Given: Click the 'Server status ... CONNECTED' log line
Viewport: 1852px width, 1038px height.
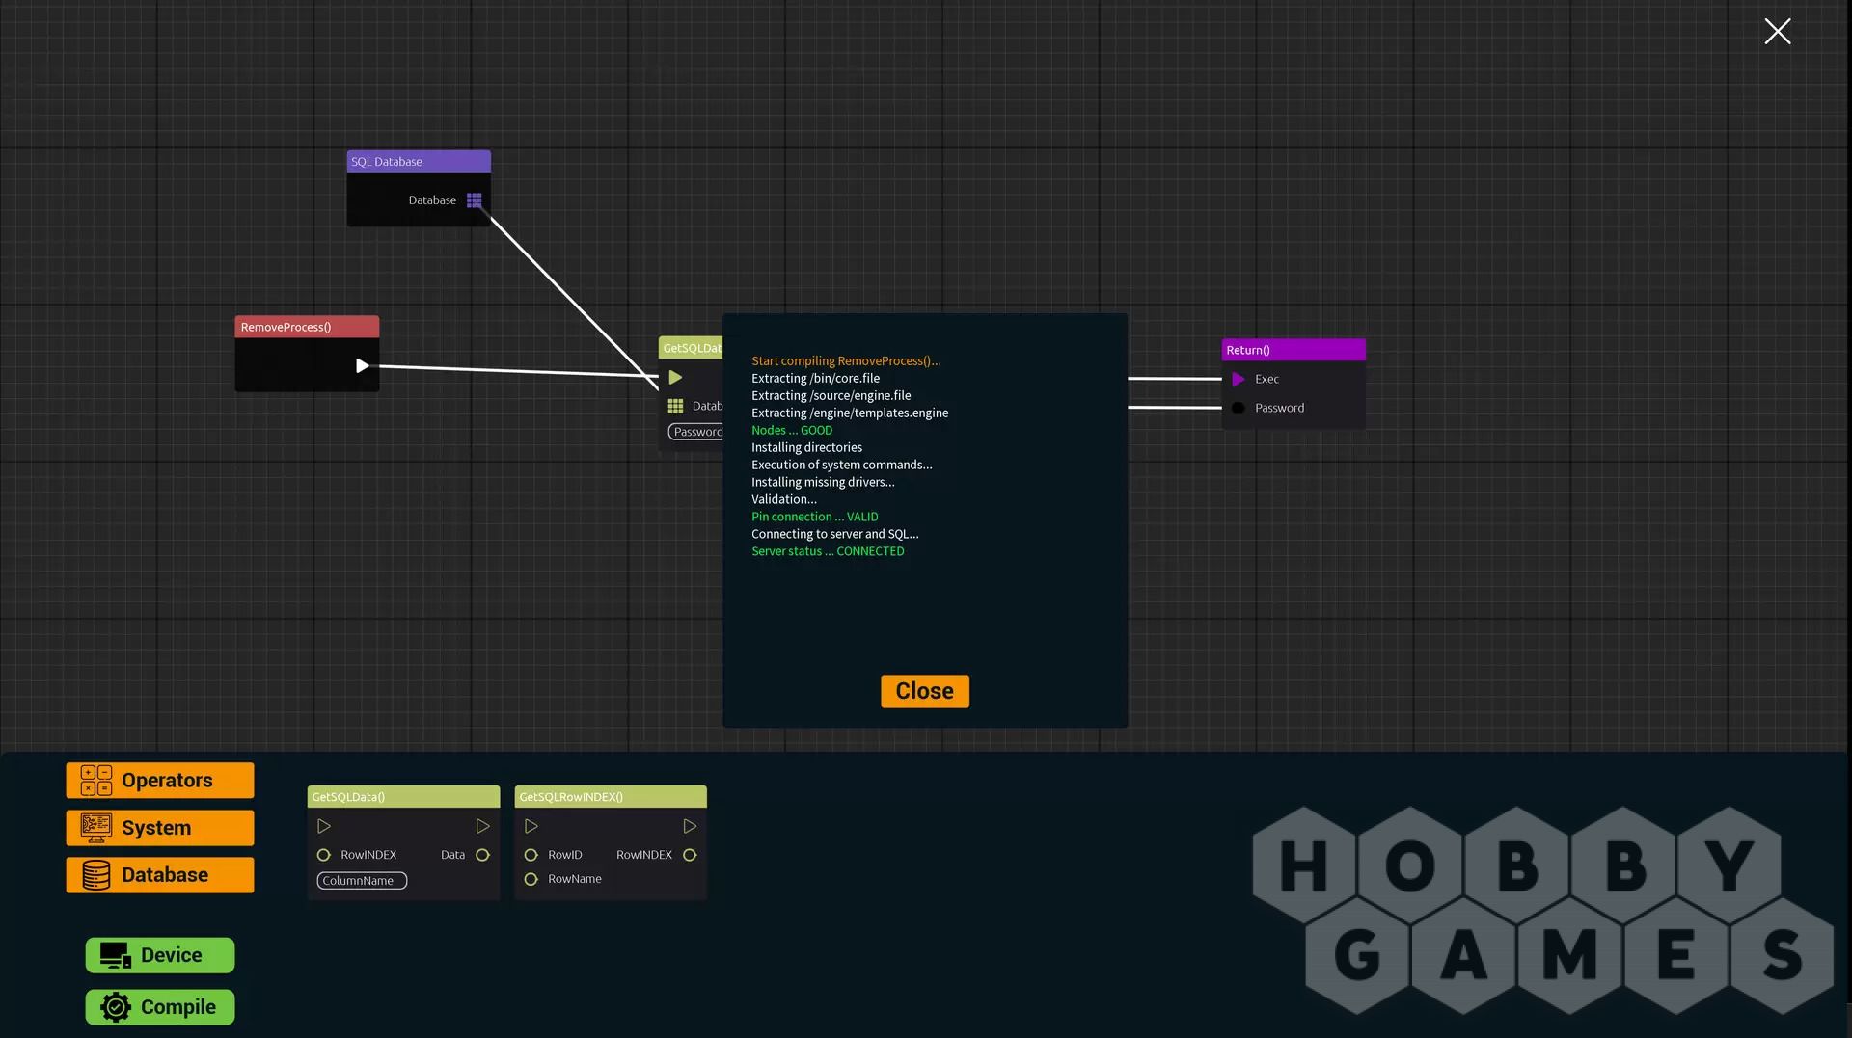Looking at the screenshot, I should (828, 552).
